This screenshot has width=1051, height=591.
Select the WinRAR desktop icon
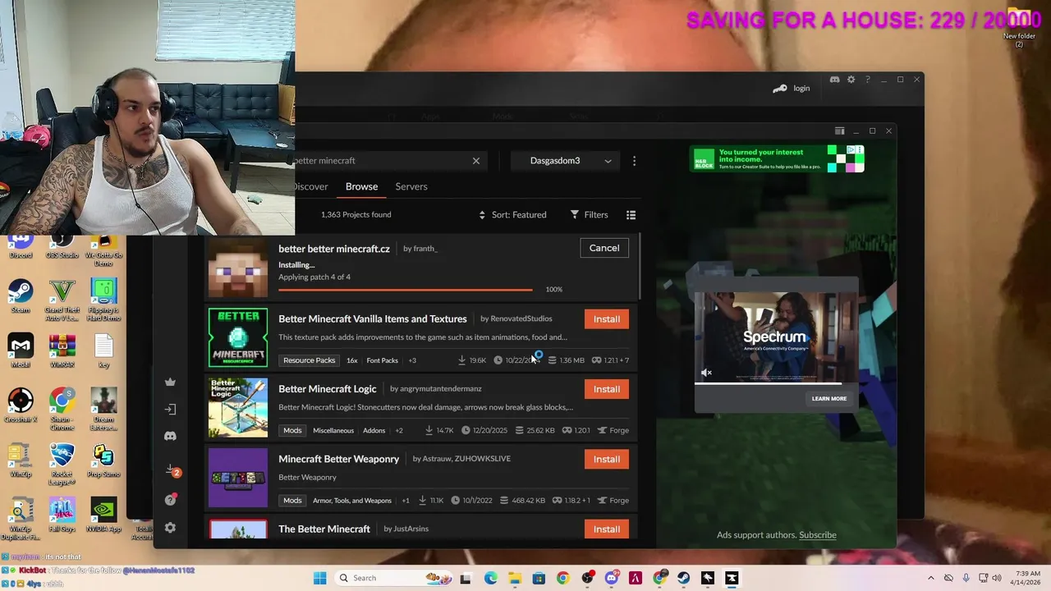pos(62,351)
